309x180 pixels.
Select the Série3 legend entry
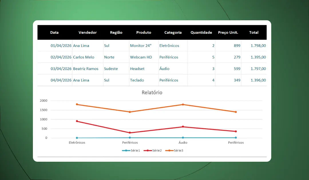174,151
